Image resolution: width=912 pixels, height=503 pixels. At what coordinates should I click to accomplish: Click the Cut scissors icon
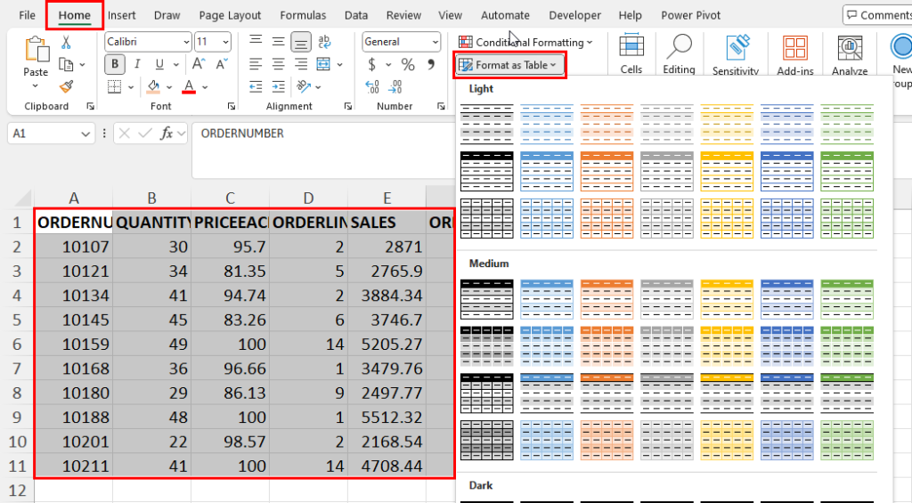tap(66, 42)
